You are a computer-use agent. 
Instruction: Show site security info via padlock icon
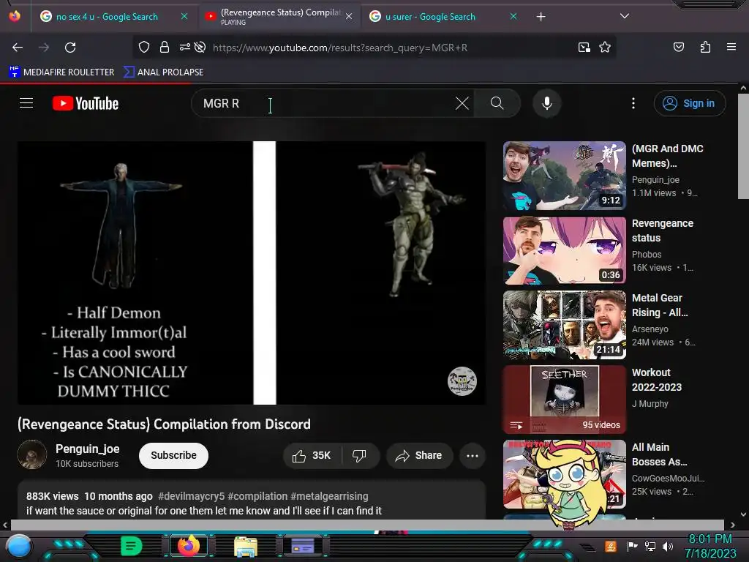165,47
